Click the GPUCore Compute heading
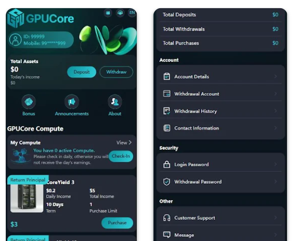 point(35,129)
